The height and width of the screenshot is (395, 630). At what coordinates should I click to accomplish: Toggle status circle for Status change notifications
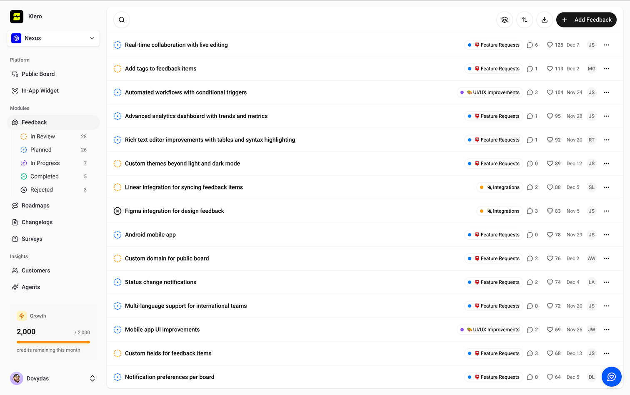coord(117,282)
